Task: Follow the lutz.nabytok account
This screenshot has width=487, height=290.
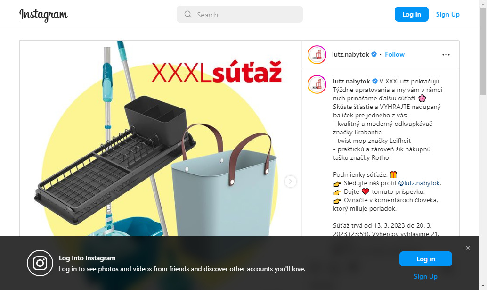Action: [x=394, y=54]
